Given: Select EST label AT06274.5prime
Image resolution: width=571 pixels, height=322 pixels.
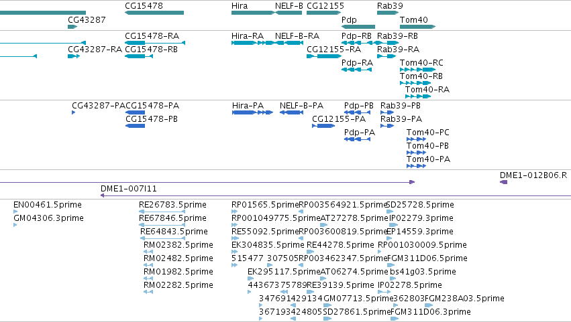Looking at the screenshot, I should [x=354, y=272].
